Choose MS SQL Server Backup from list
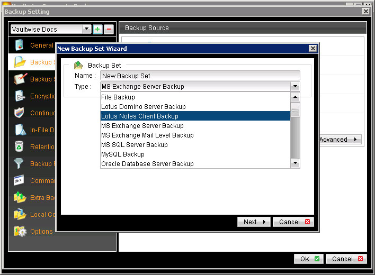This screenshot has width=375, height=275. (x=195, y=145)
